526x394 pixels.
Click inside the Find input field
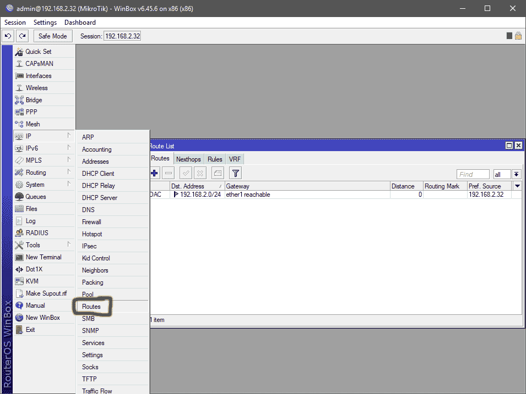(473, 174)
